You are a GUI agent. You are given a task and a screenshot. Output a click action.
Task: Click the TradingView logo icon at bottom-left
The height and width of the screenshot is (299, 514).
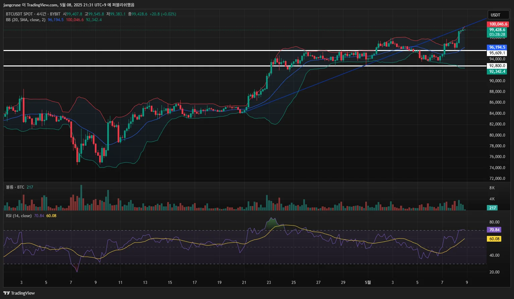click(6, 293)
